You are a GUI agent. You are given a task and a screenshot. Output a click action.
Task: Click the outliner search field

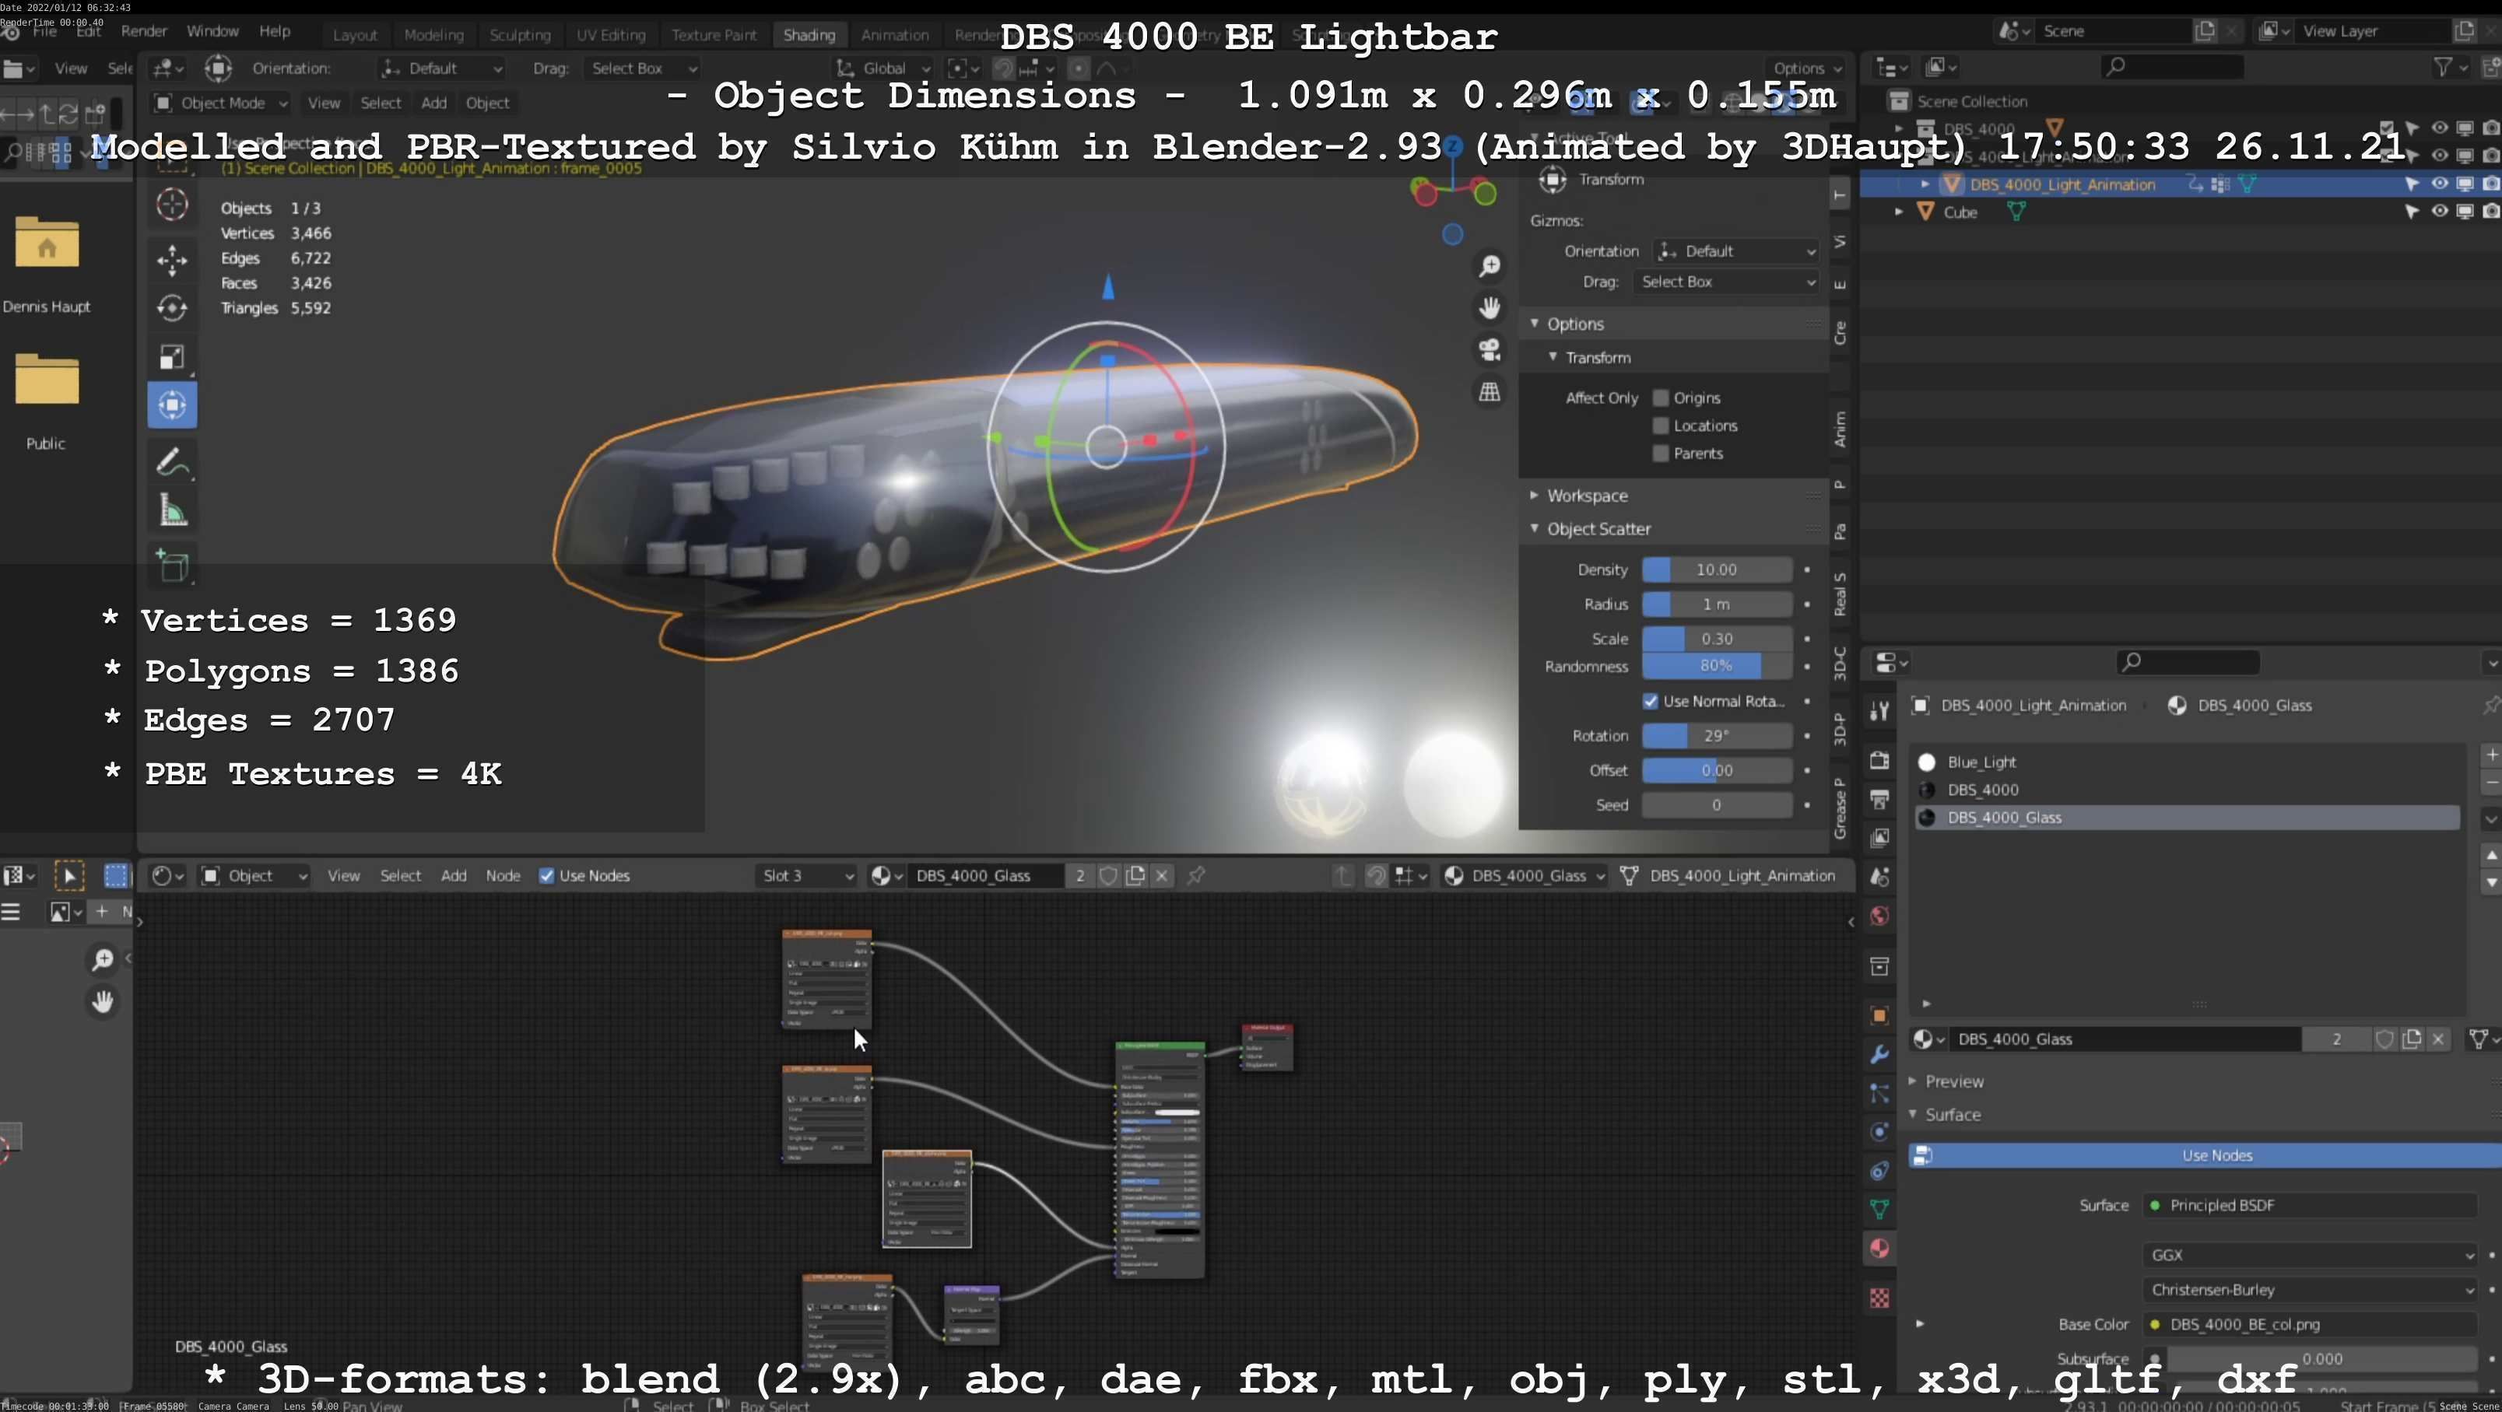tap(2172, 66)
